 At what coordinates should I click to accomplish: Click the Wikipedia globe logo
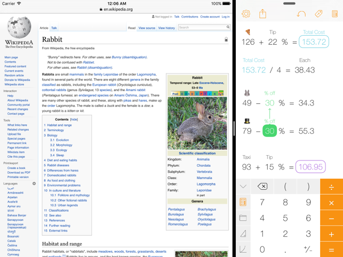click(19, 28)
